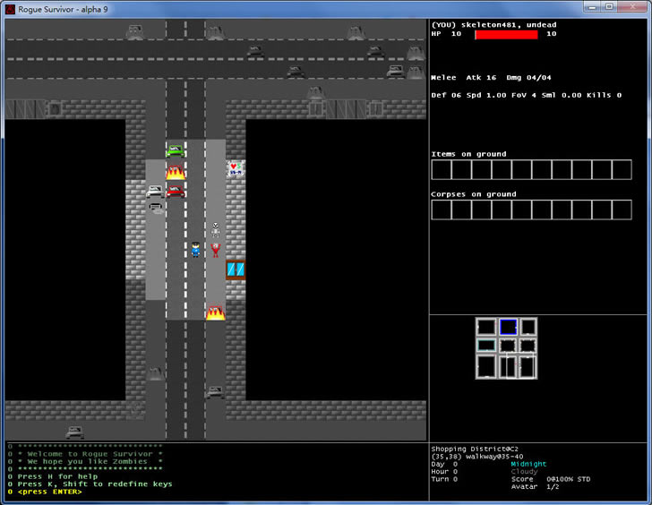652x505 pixels.
Task: Click the red car beside the white car
Action: click(176, 191)
